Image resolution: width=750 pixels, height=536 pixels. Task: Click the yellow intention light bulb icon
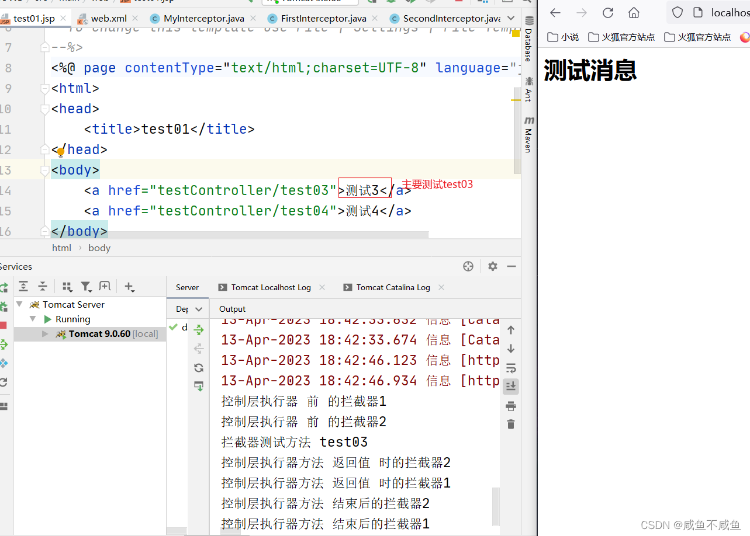point(61,152)
